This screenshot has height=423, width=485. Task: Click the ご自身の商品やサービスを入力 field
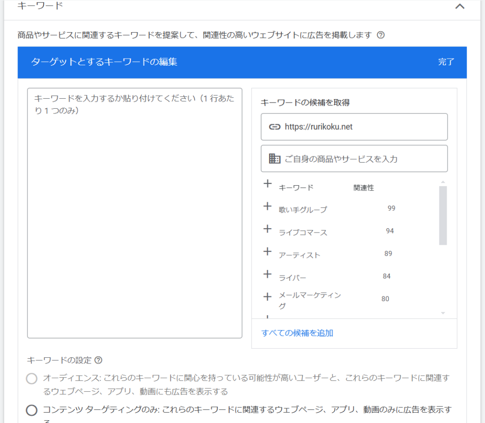click(x=354, y=159)
